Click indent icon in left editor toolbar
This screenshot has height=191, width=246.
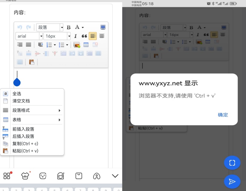click(41, 45)
